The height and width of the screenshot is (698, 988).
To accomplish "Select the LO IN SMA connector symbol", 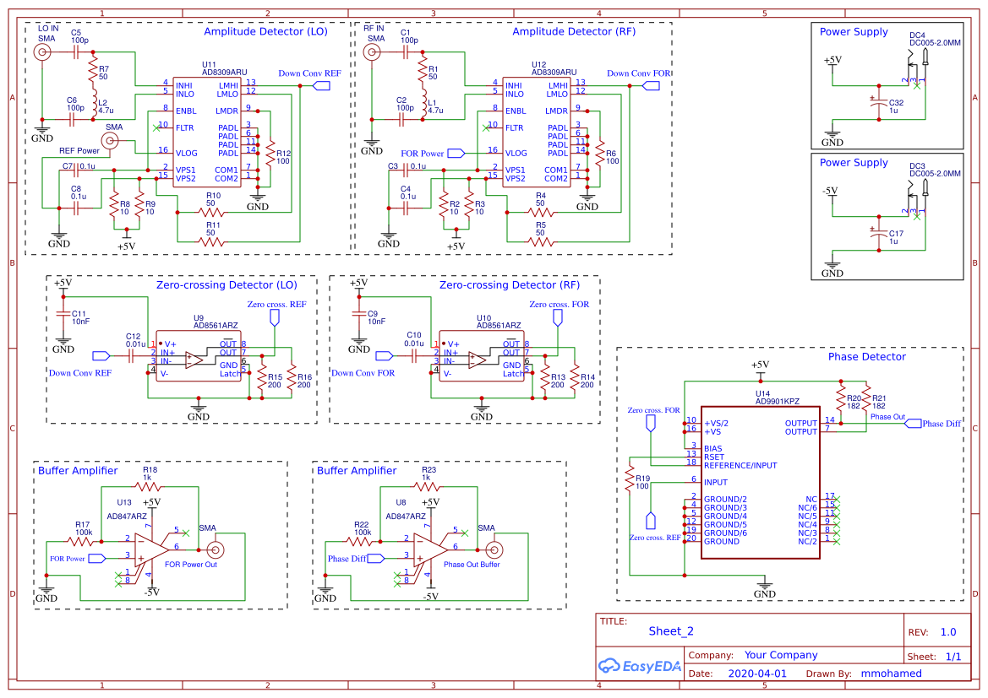I will (x=43, y=51).
